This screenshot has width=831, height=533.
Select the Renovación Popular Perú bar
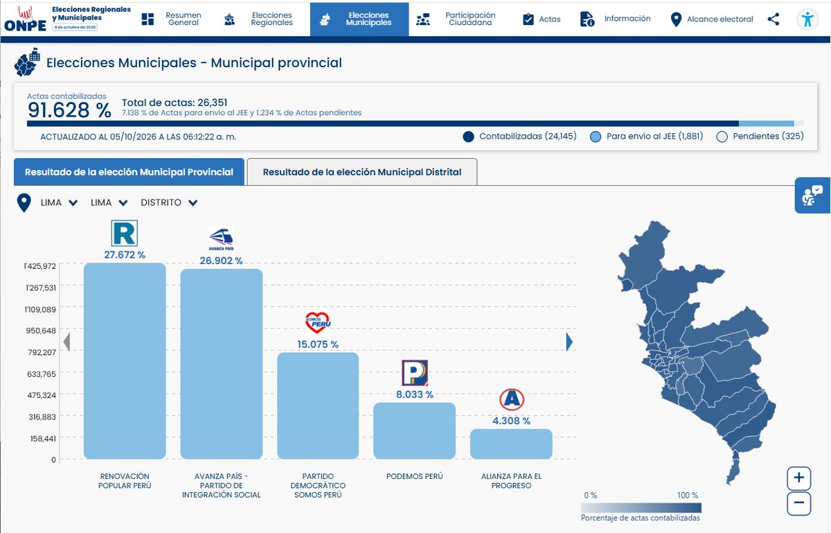click(125, 360)
